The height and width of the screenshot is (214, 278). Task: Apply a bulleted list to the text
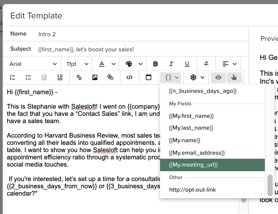click(28, 78)
